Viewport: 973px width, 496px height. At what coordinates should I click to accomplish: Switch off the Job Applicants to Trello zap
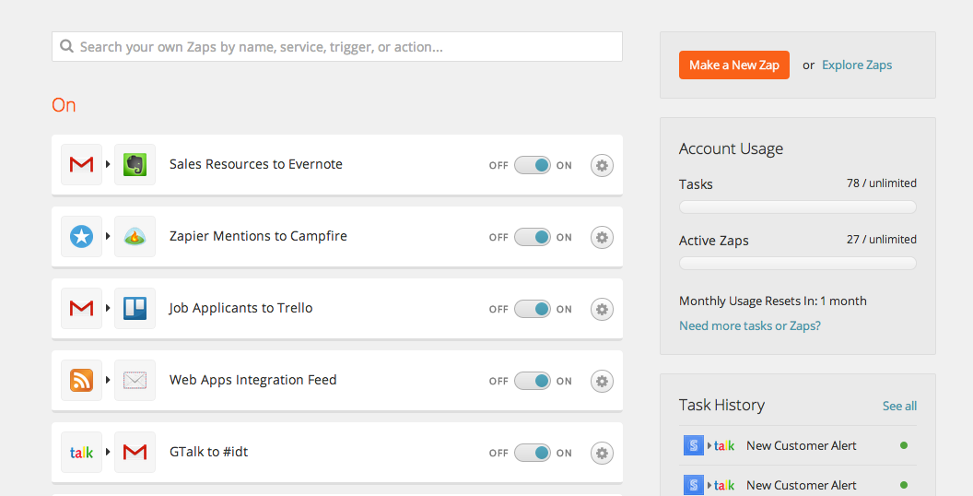click(x=533, y=309)
